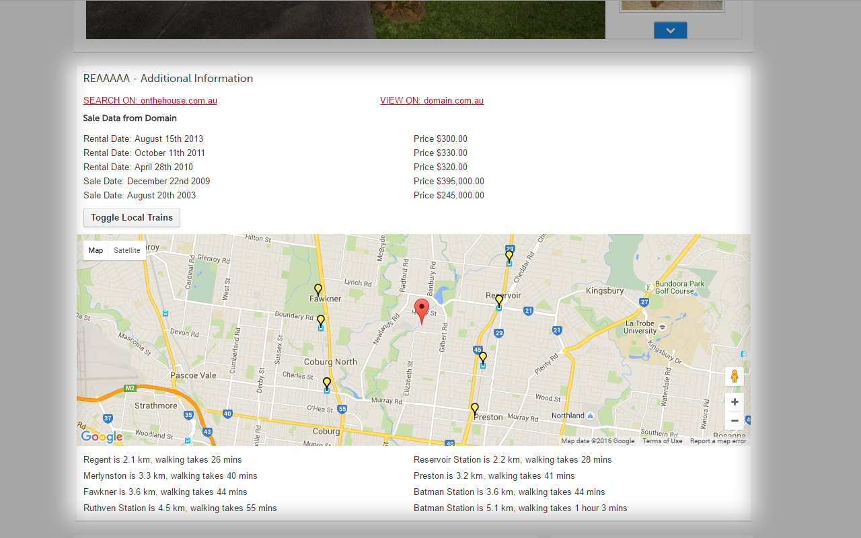Screen dimensions: 861x538
Task: Click the Bundoora Park Golf Course icon
Action: click(x=648, y=287)
